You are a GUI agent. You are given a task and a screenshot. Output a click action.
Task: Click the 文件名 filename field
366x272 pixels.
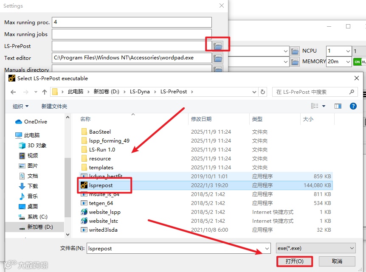pyautogui.click(x=179, y=248)
